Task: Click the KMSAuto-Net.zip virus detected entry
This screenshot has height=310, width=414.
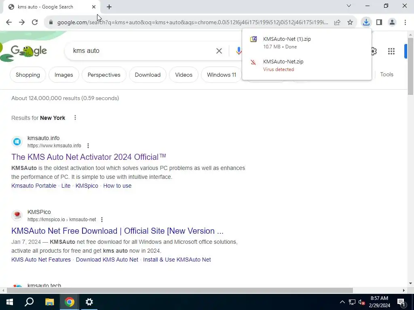Action: tap(306, 65)
